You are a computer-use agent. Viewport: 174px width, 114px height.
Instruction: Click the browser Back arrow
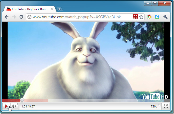click(x=7, y=17)
